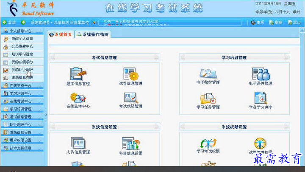Viewport: 305px width, 172px height.
Task: Click 刷新 refresh button
Action: [276, 23]
